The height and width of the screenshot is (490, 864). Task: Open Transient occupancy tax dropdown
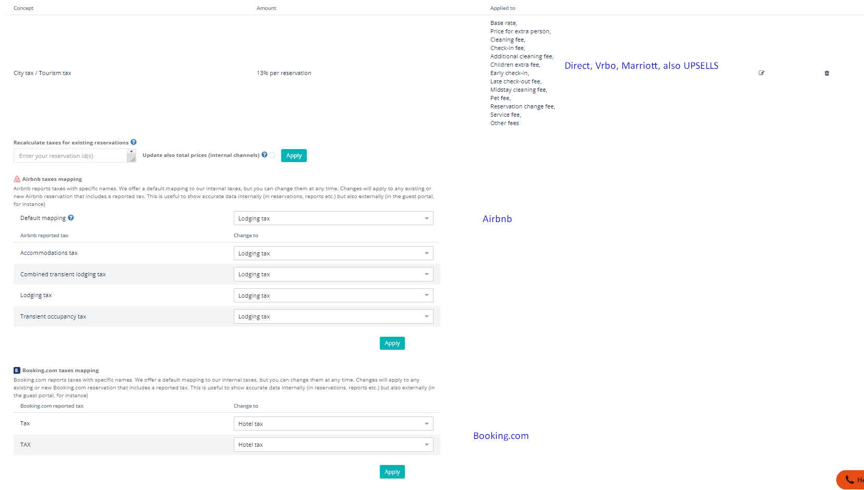click(x=333, y=316)
